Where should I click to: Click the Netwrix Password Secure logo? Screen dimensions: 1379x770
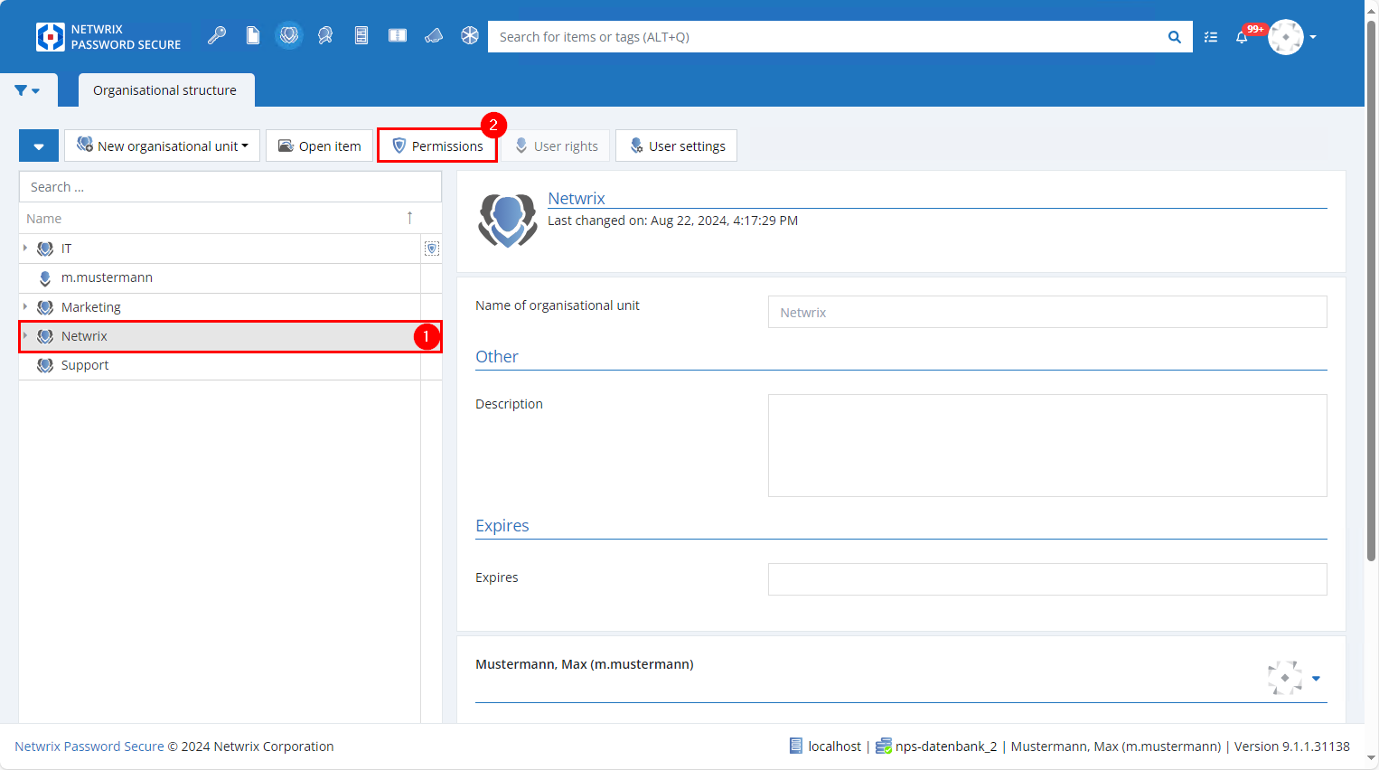(108, 37)
